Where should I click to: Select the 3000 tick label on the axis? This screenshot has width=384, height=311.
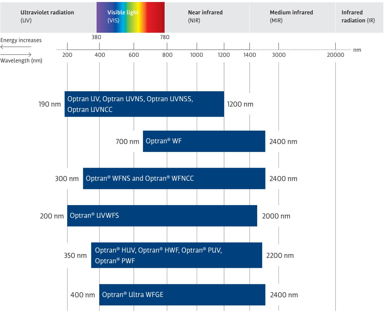[279, 55]
